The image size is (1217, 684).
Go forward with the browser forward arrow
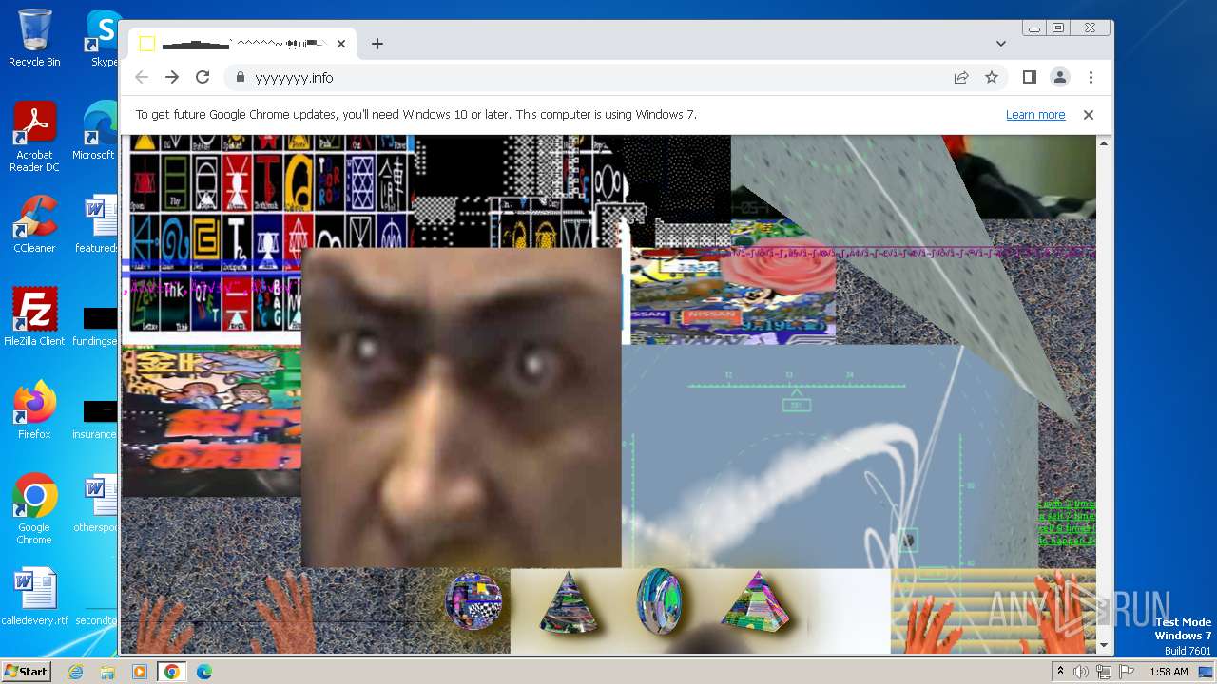click(172, 77)
